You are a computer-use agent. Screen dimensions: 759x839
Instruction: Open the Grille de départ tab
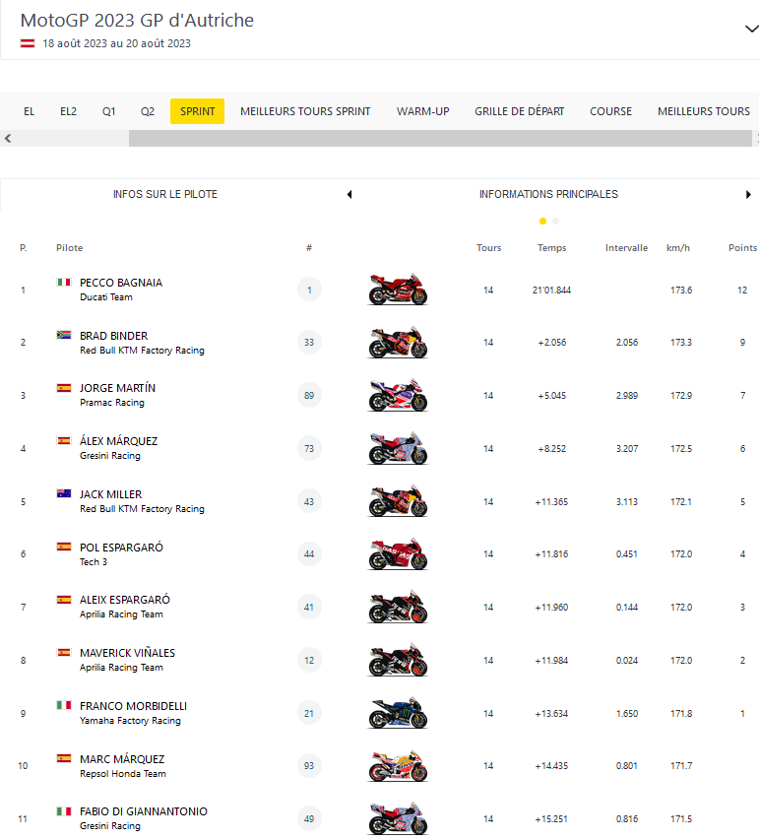pyautogui.click(x=519, y=111)
